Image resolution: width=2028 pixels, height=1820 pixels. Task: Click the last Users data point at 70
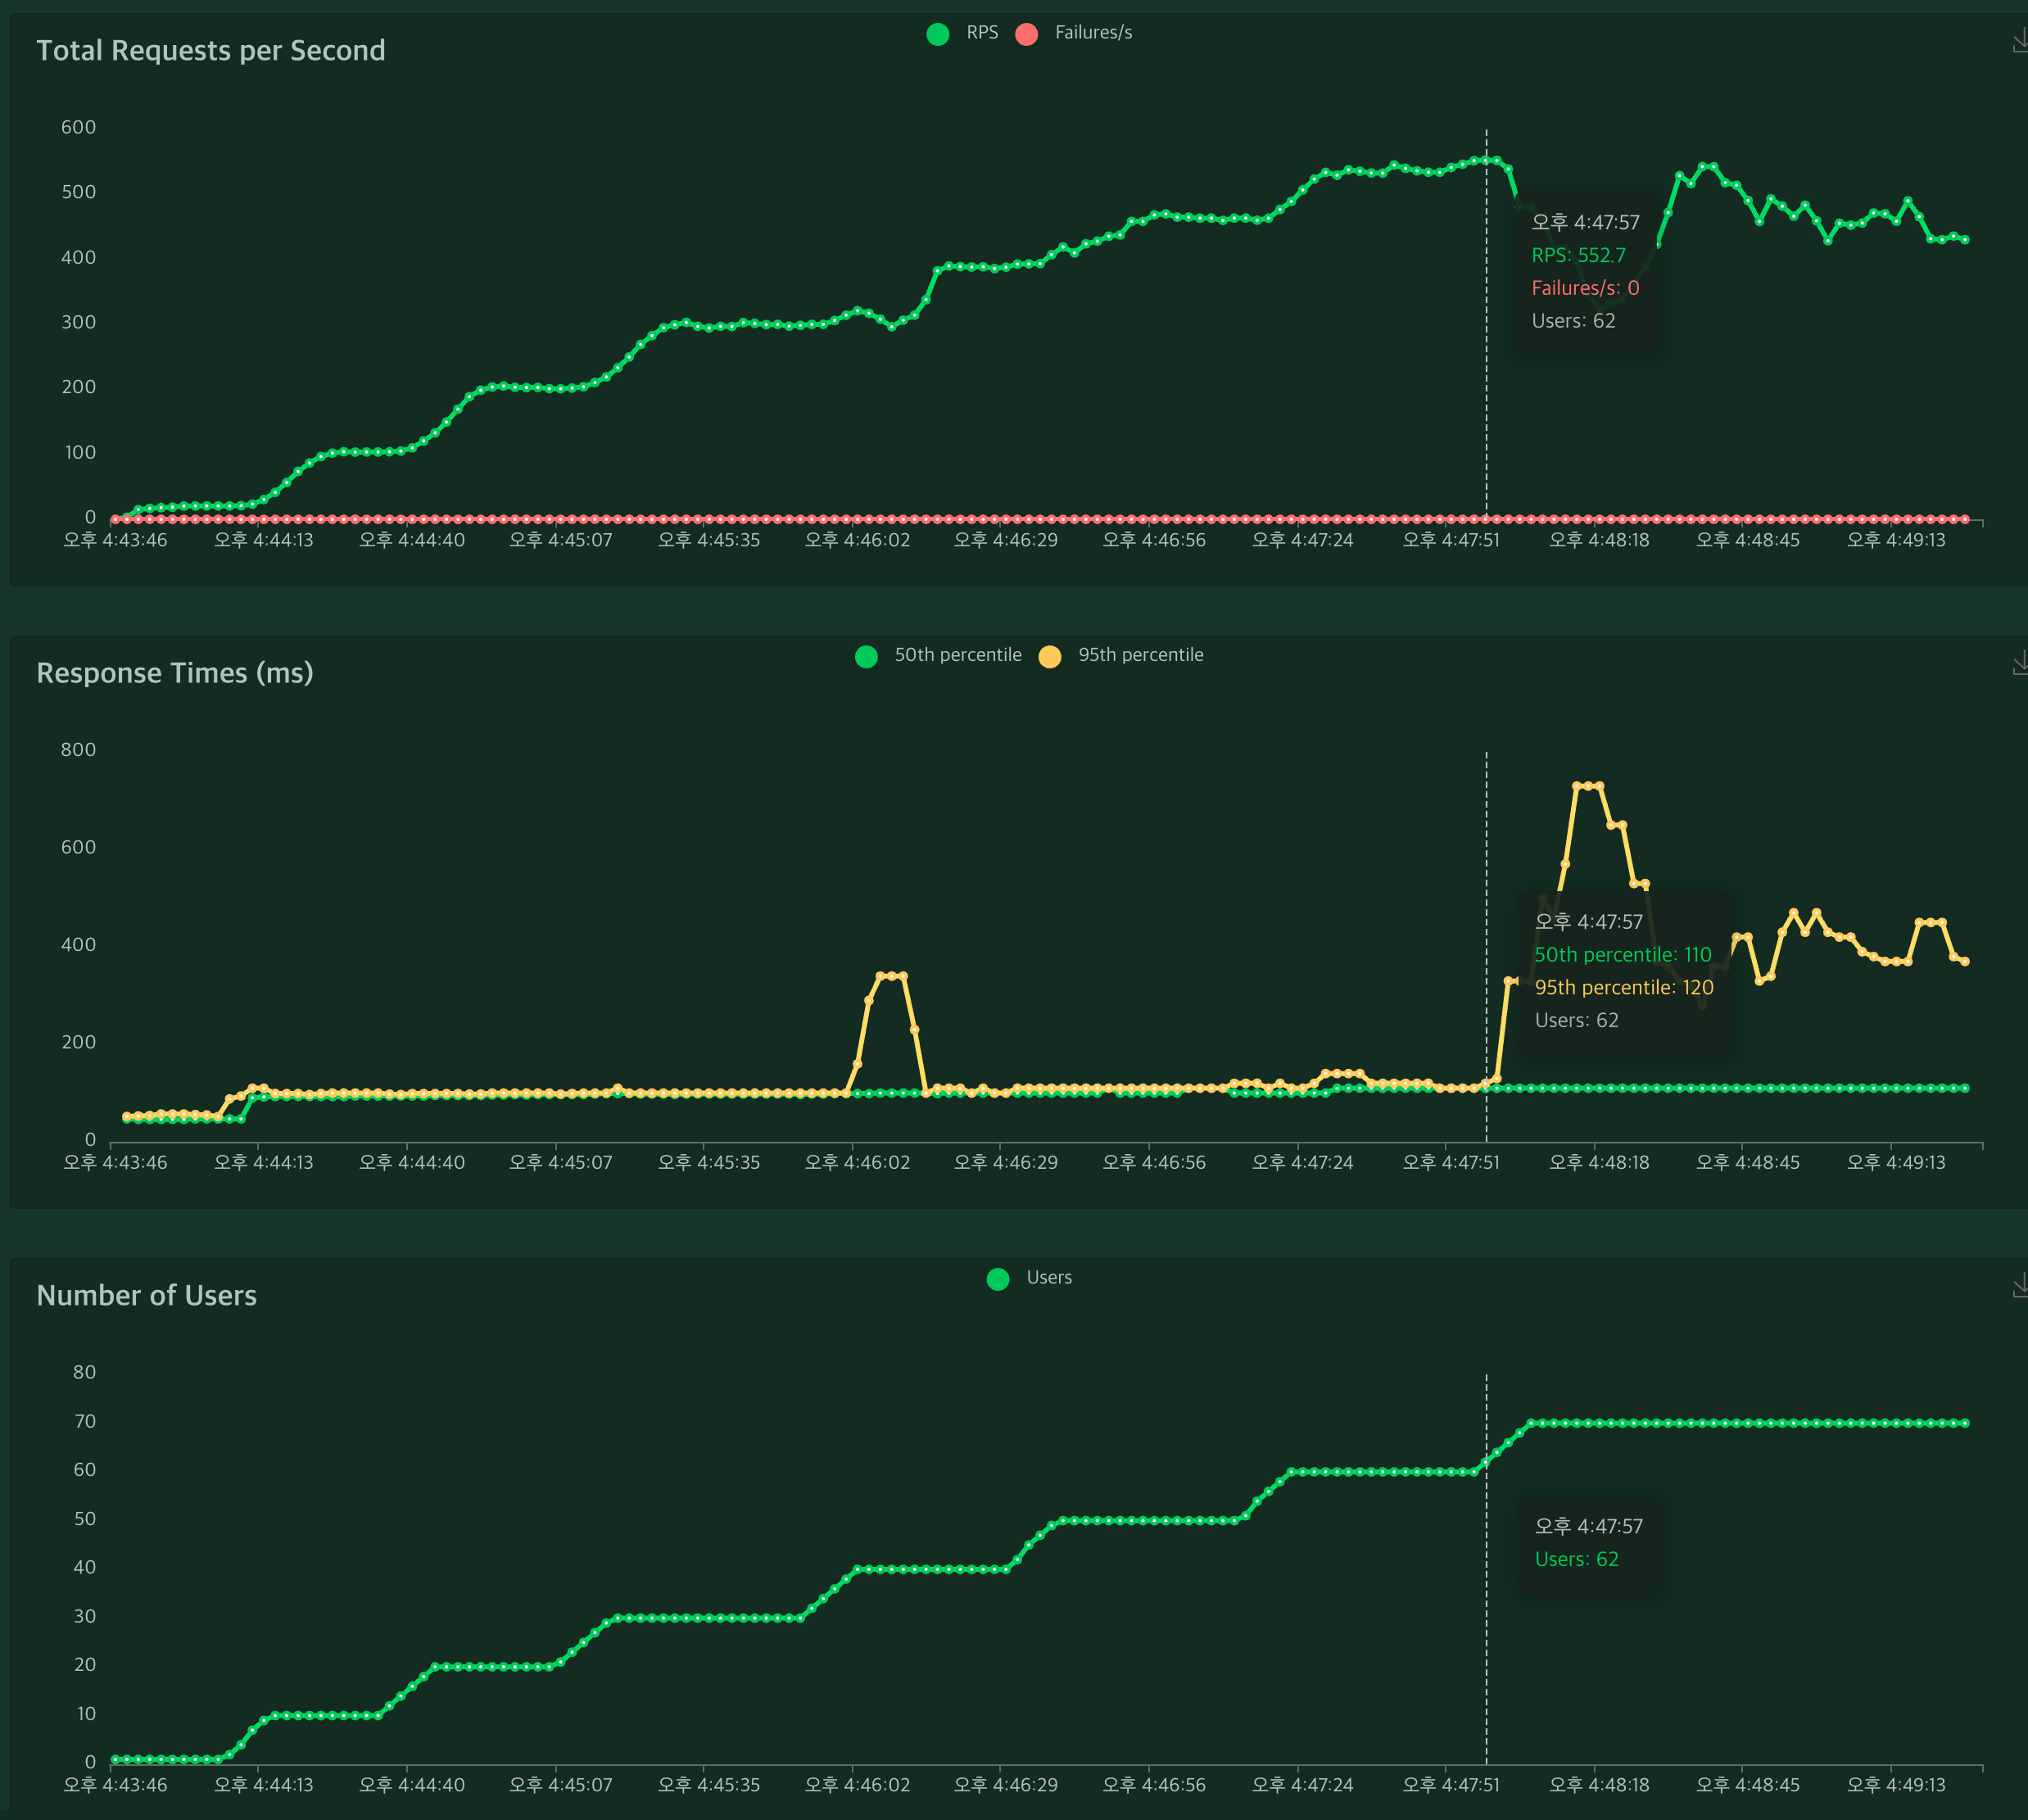tap(1965, 1423)
